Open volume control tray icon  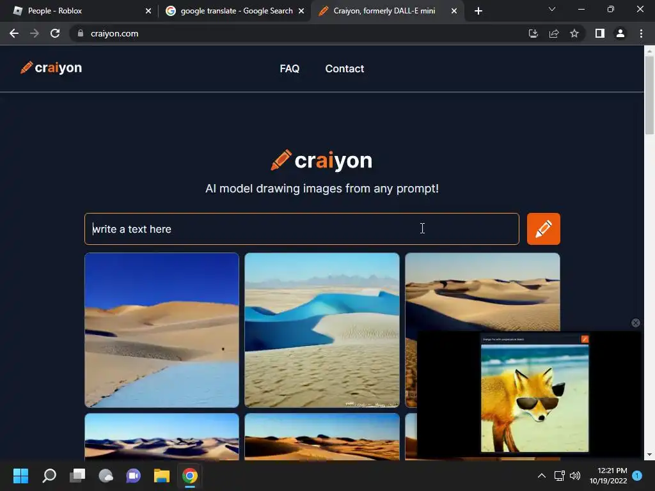575,476
